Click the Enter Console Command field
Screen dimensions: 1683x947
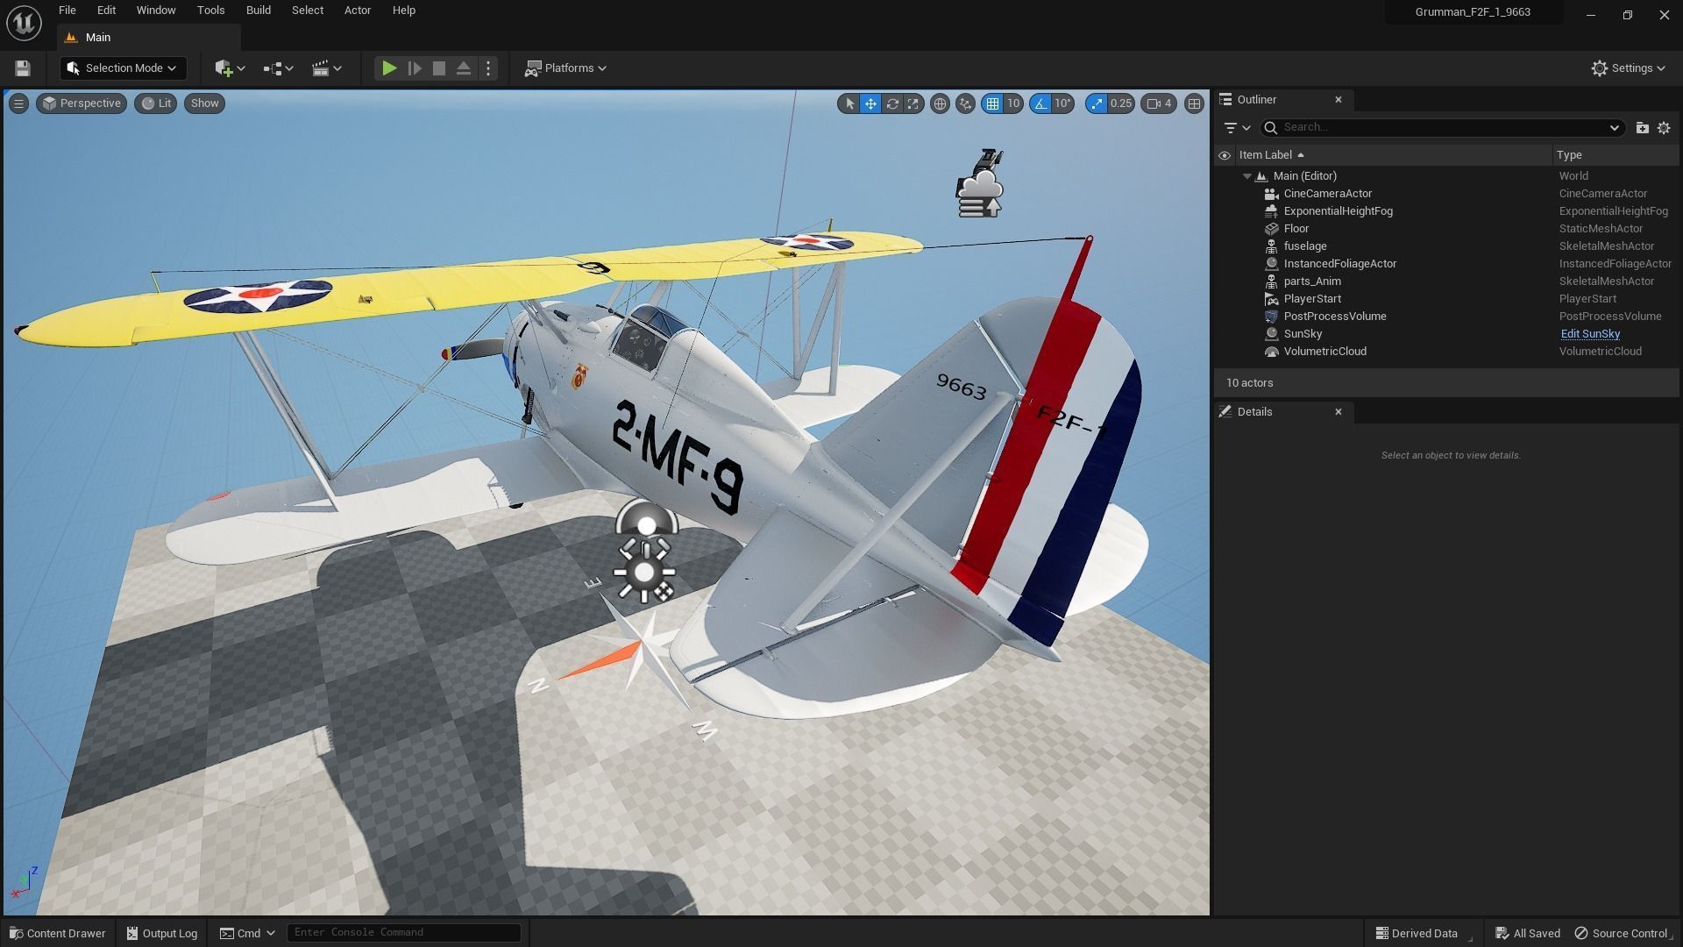point(404,932)
